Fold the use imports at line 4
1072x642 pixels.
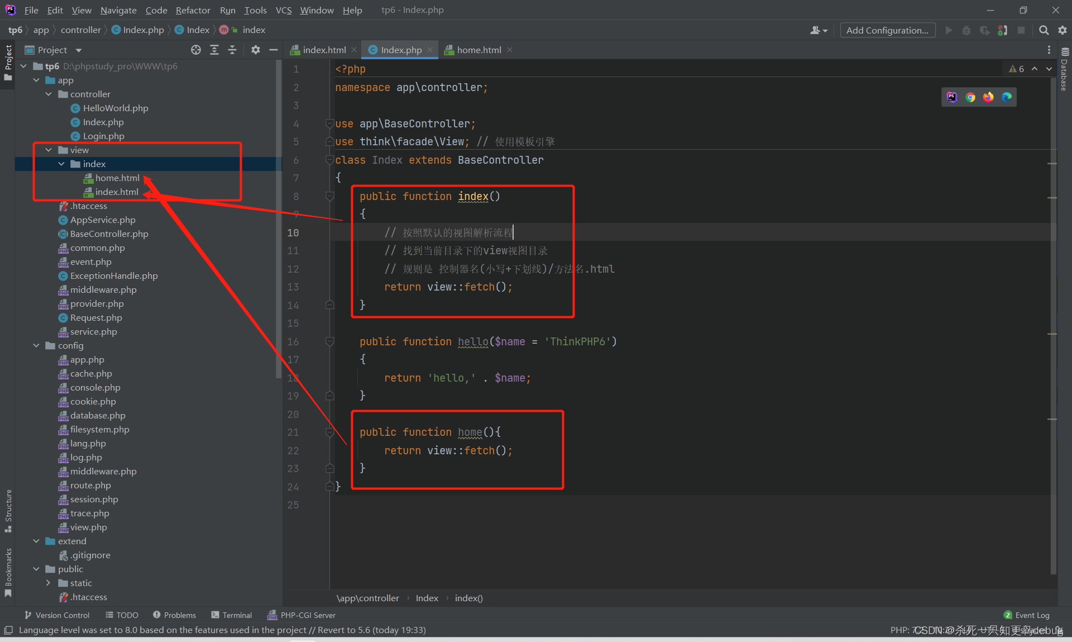(x=330, y=123)
